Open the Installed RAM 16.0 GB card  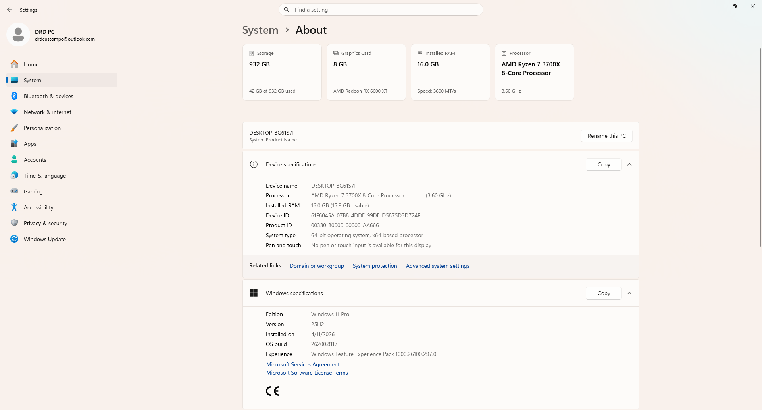click(x=450, y=72)
